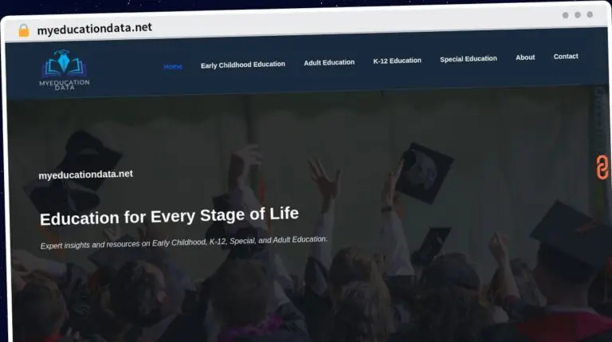Click the leftmost window control dot

565,15
